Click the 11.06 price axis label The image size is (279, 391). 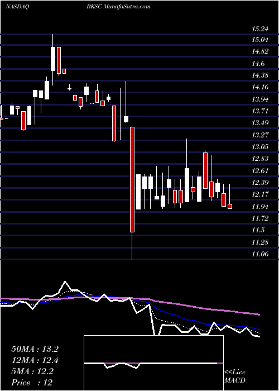[x=260, y=254]
